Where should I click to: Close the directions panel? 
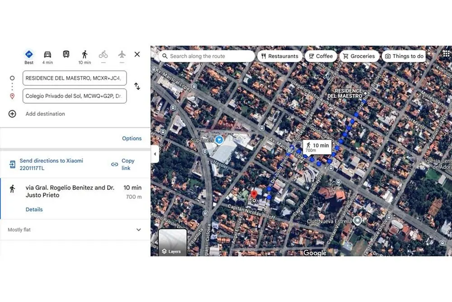pos(137,54)
